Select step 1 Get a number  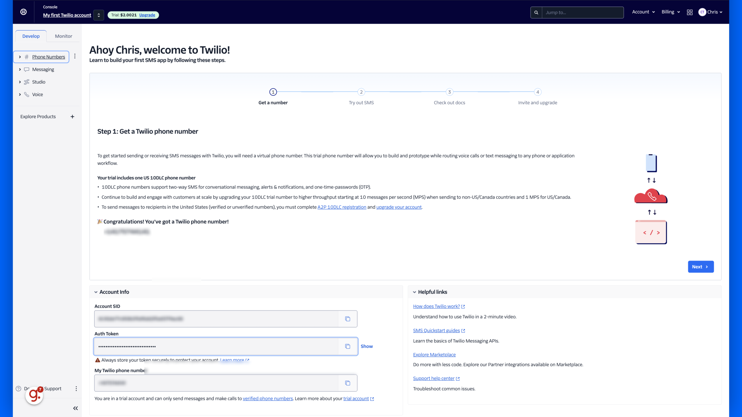tap(273, 92)
